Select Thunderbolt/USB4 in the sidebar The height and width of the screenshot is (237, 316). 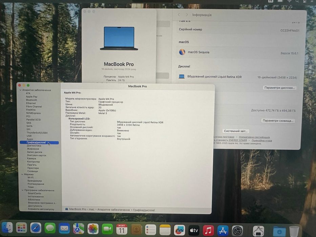point(37,133)
